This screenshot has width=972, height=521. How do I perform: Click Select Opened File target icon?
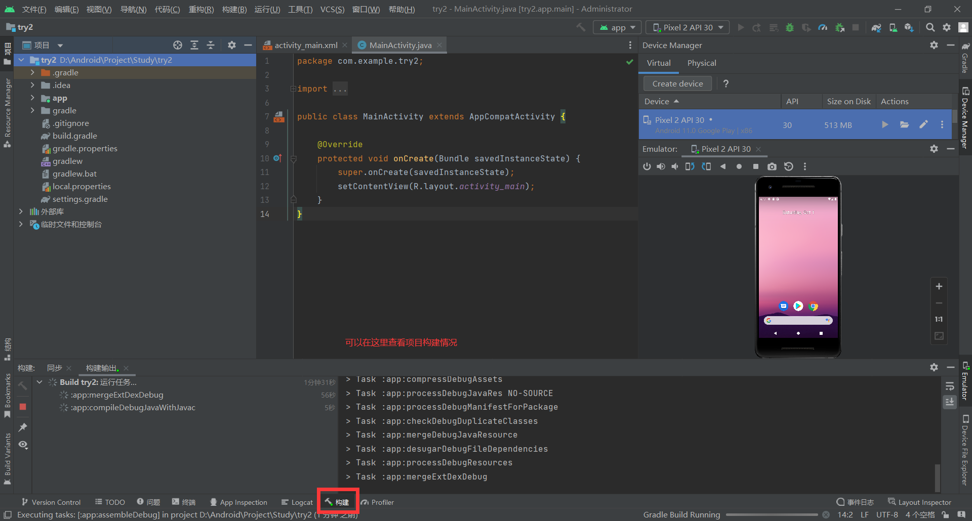pyautogui.click(x=177, y=45)
